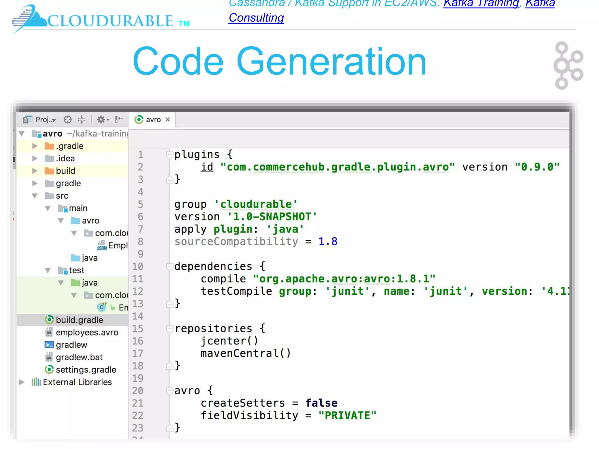Expand the build folder

pyautogui.click(x=35, y=171)
